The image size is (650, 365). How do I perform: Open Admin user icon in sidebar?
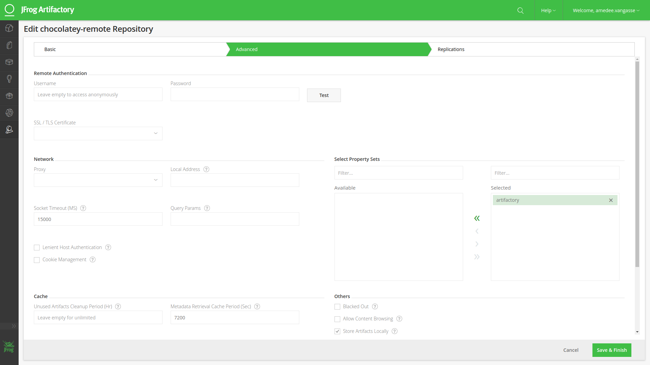[x=9, y=129]
